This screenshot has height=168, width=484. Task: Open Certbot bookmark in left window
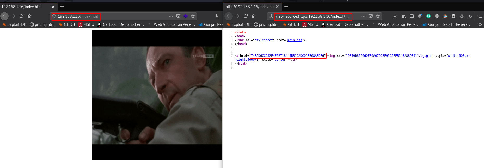(121, 24)
